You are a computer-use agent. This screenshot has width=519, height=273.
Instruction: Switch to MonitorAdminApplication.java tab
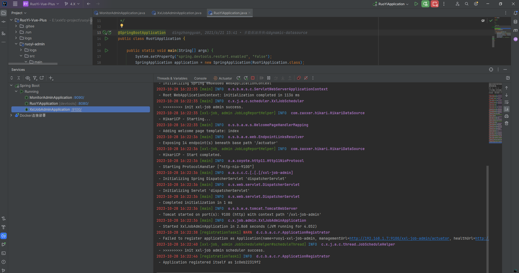(x=120, y=13)
